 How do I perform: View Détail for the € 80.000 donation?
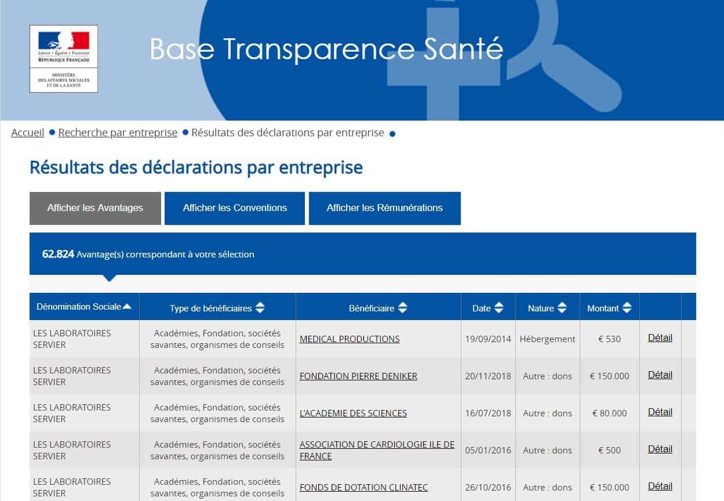click(660, 412)
